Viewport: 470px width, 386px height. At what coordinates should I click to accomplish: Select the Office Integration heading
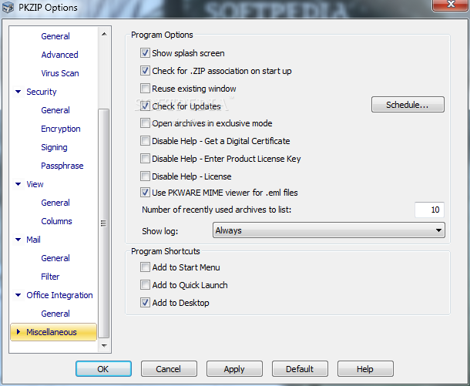59,295
